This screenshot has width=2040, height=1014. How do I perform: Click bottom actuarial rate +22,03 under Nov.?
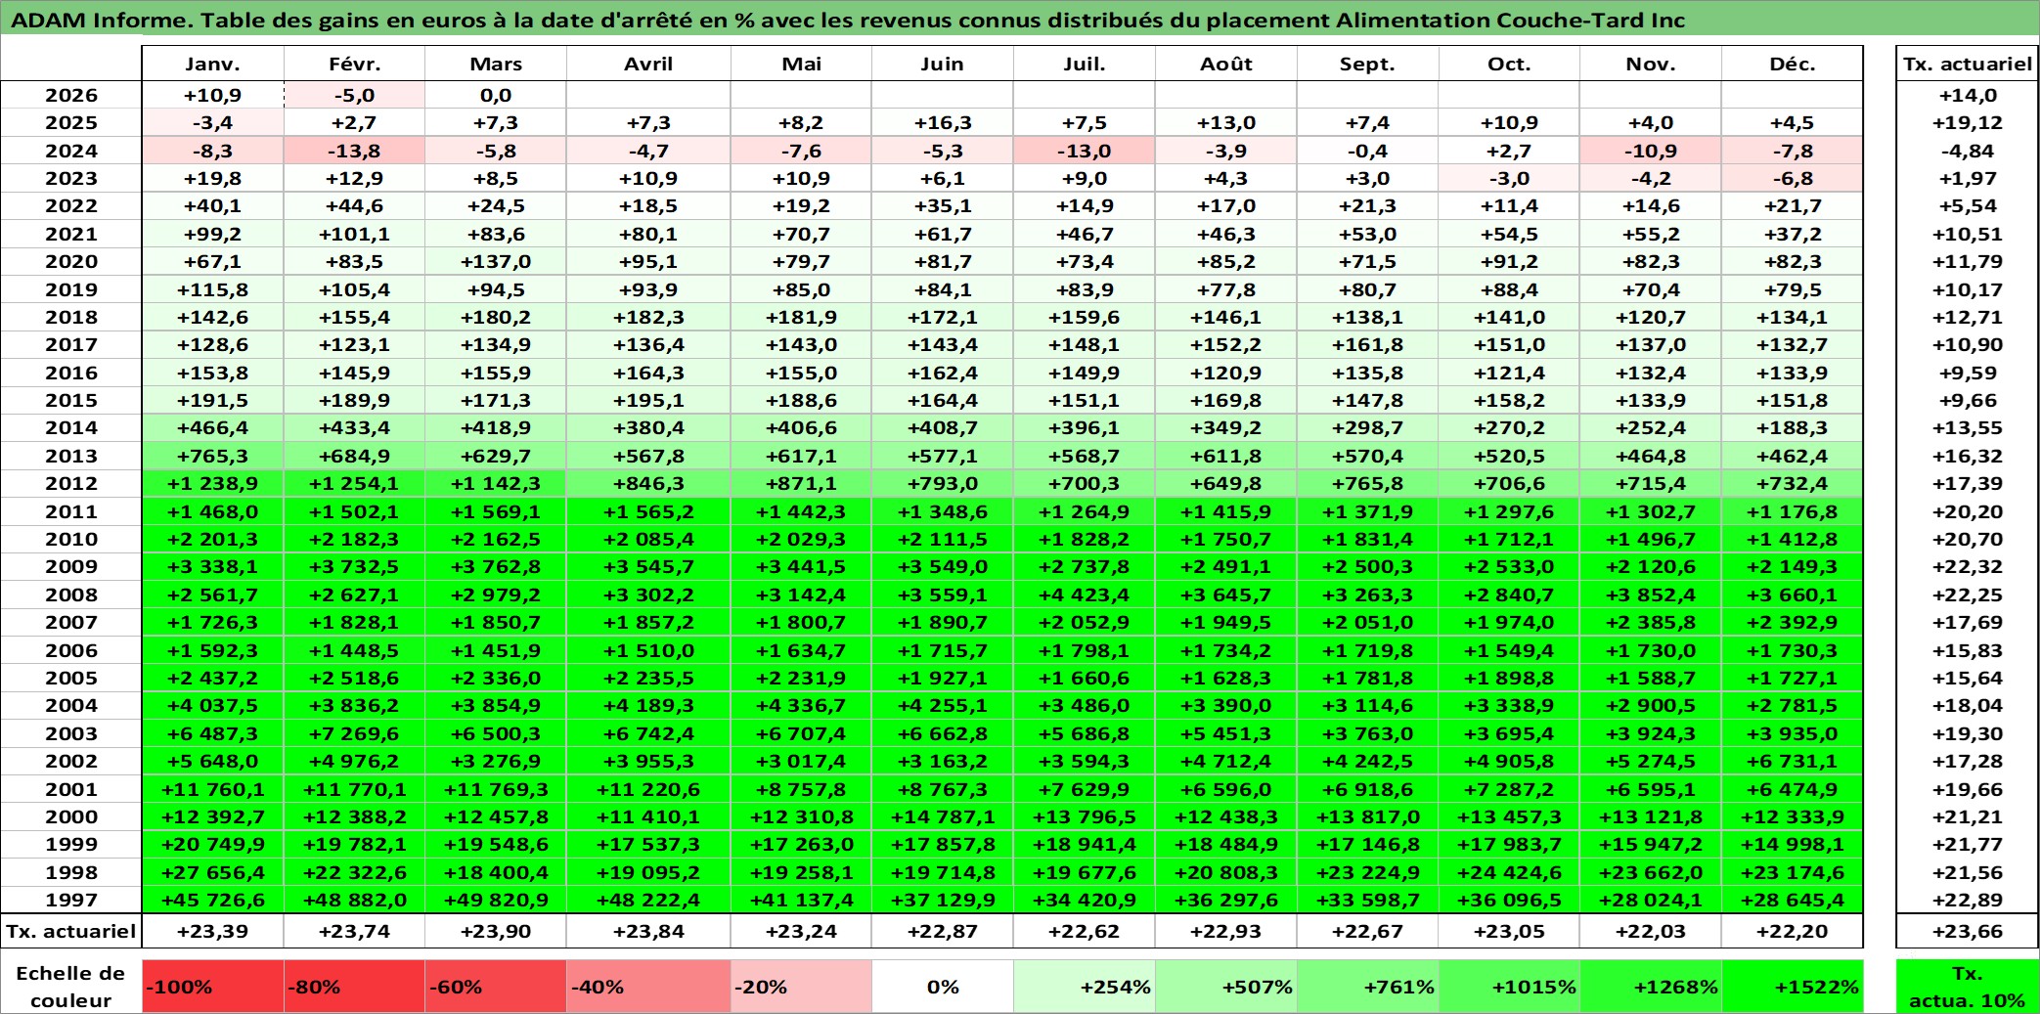pos(1651,931)
